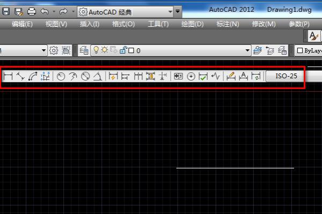Select the Linear dimension tool
The height and width of the screenshot is (214, 322).
point(8,76)
